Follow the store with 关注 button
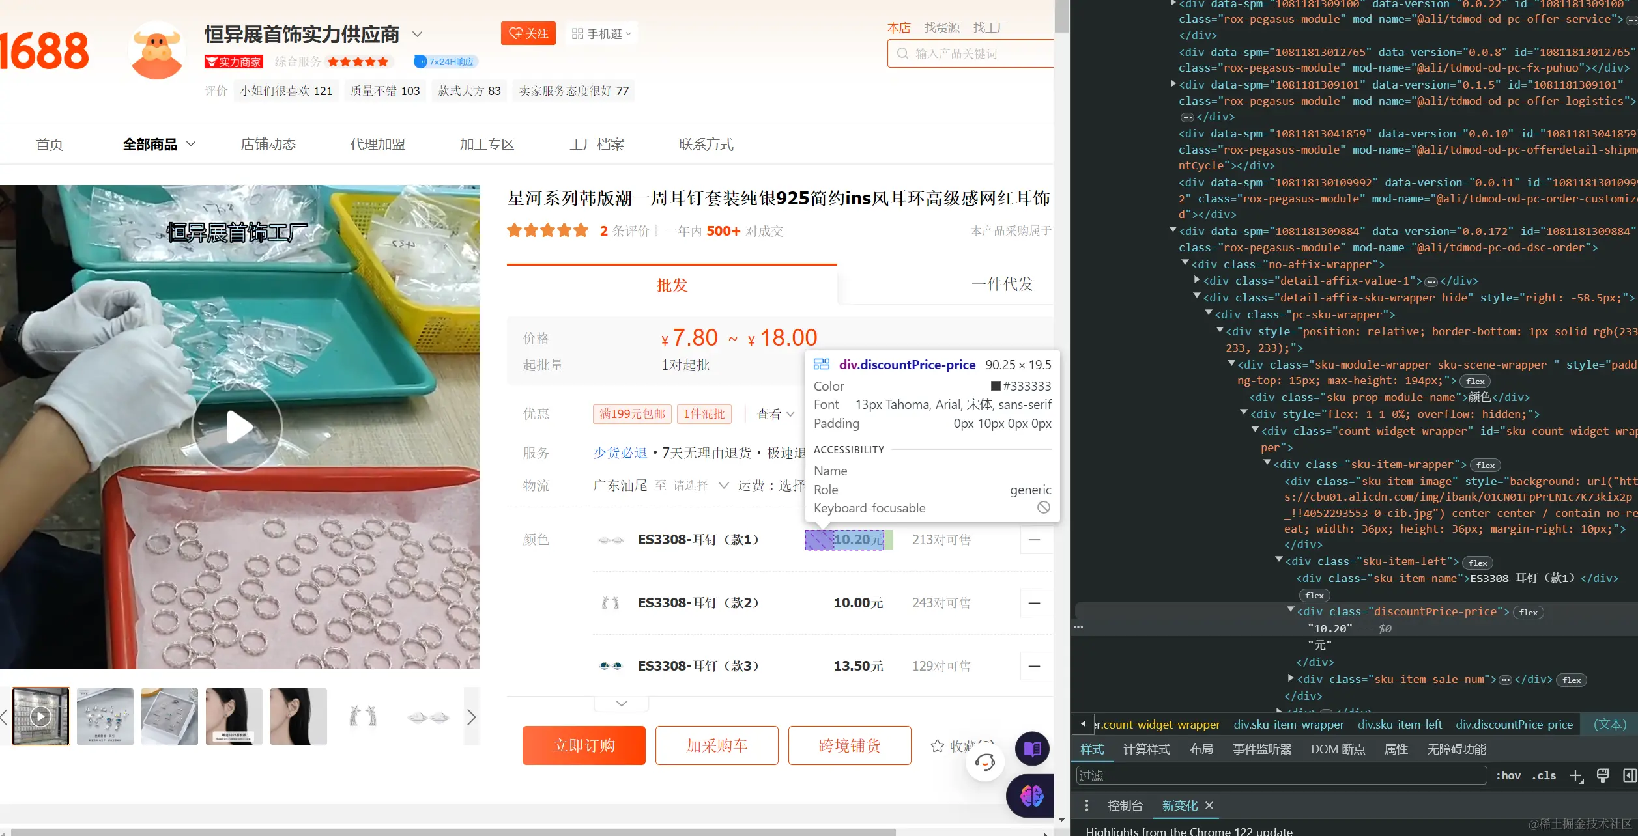 point(528,33)
